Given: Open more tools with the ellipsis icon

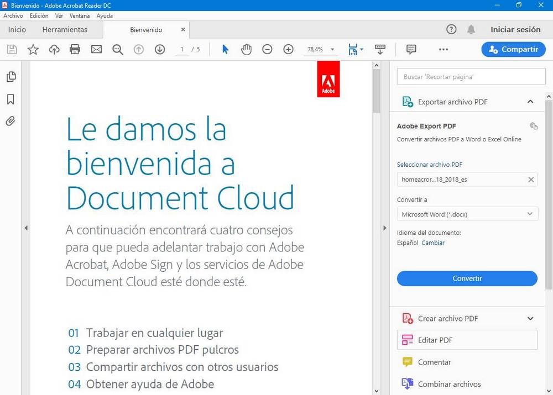Looking at the screenshot, I should (444, 49).
